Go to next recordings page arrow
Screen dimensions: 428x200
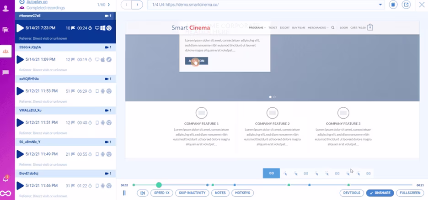[109, 5]
